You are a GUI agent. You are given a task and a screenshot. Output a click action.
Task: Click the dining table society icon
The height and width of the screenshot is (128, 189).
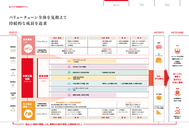(177, 51)
